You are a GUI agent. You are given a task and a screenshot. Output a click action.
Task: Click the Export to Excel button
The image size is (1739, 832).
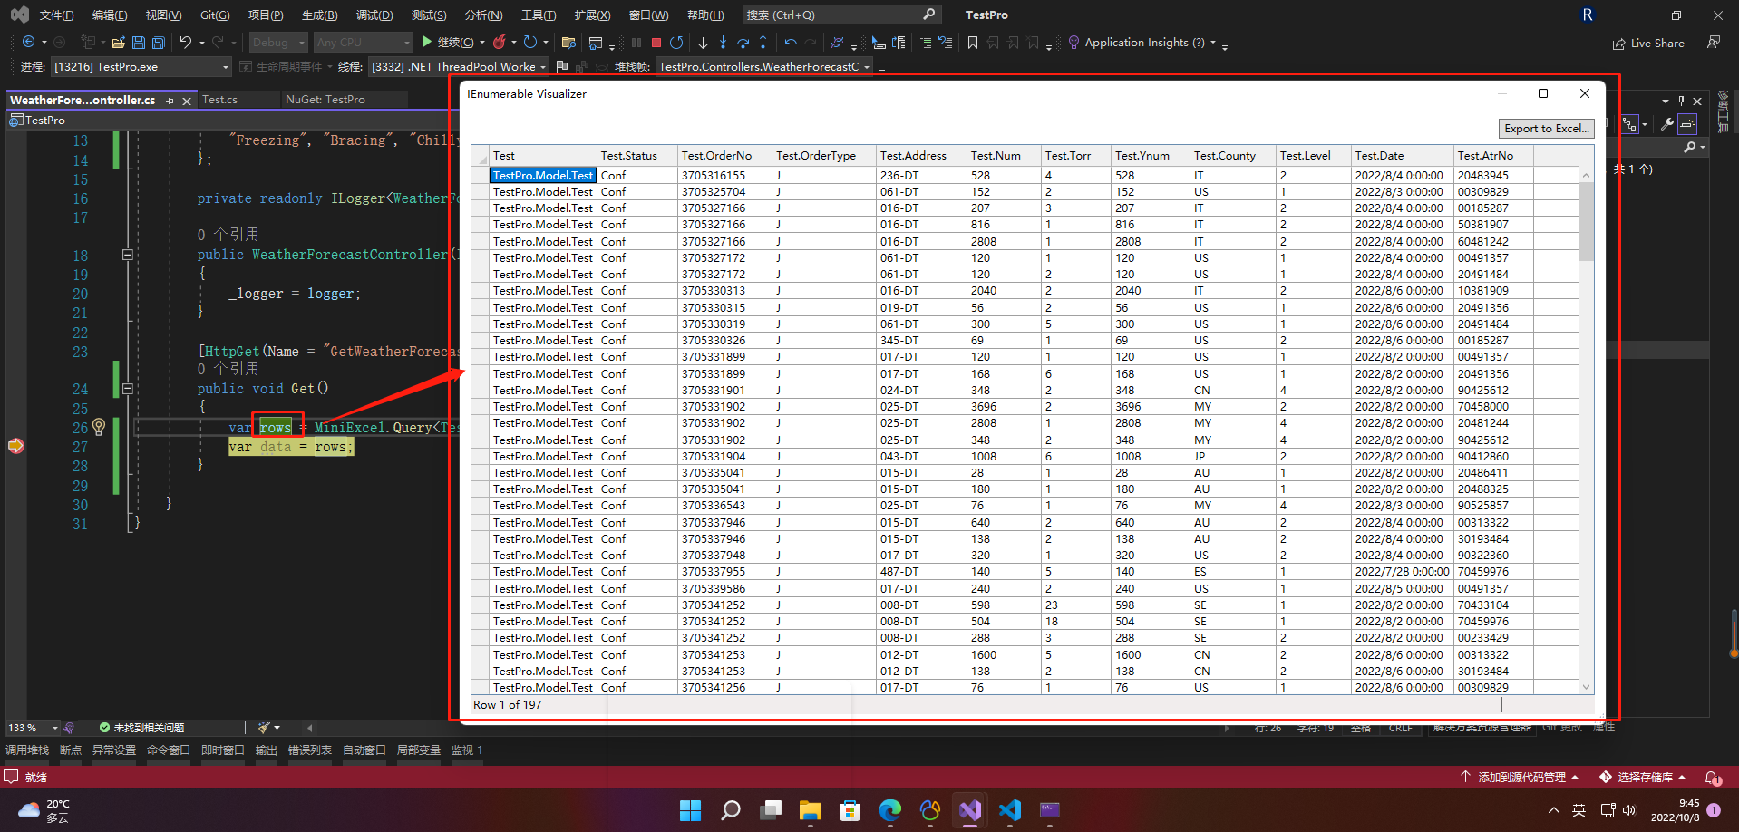(1547, 128)
